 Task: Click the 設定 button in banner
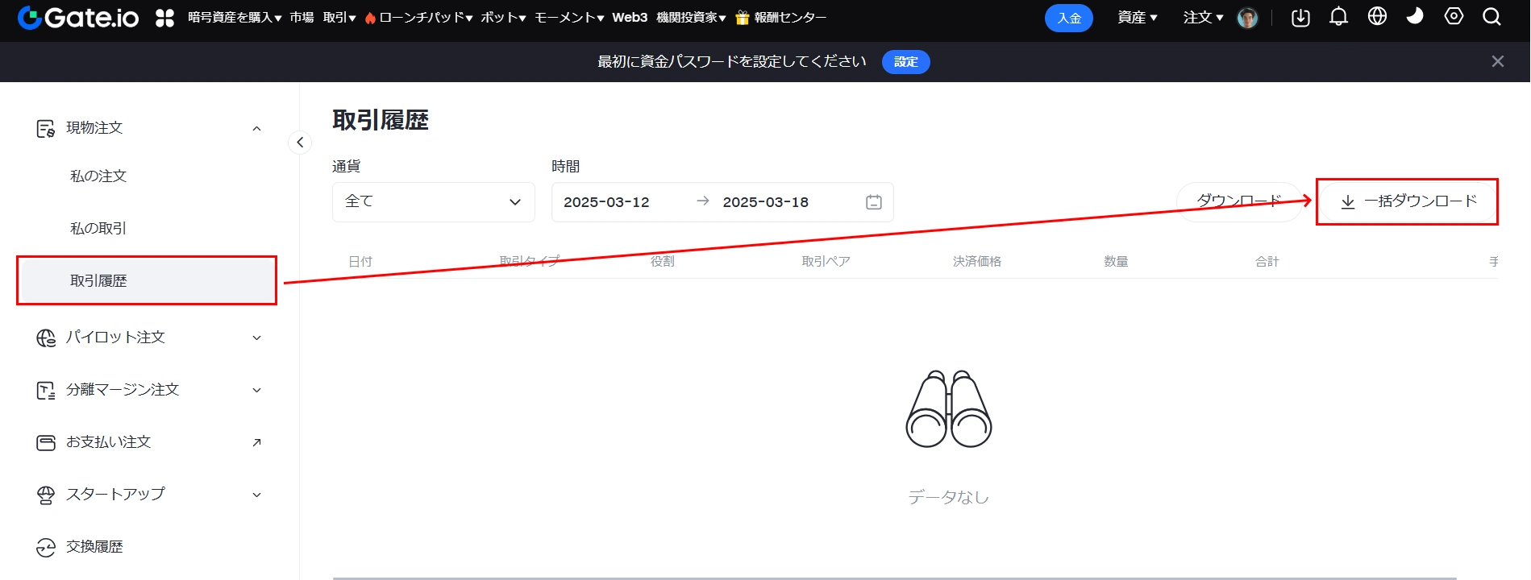906,62
